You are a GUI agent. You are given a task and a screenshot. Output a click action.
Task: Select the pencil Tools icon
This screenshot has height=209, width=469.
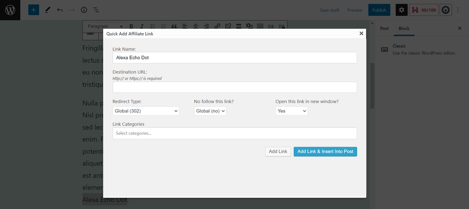[48, 10]
